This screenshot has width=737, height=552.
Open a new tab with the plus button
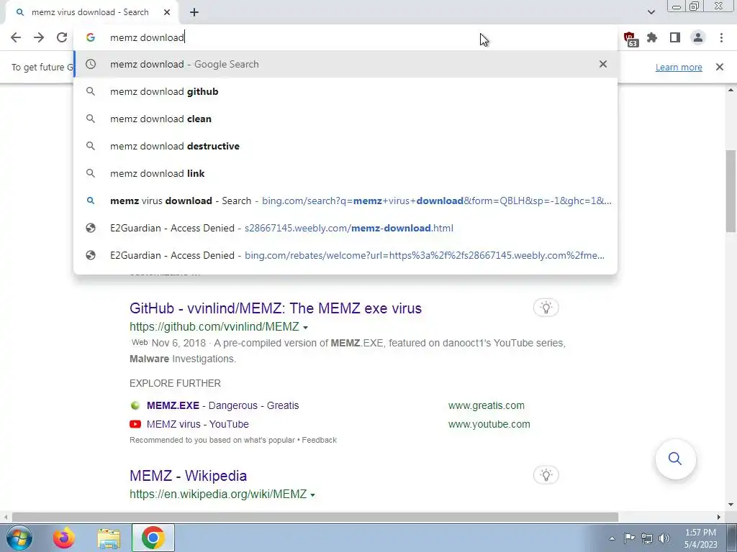pyautogui.click(x=194, y=12)
